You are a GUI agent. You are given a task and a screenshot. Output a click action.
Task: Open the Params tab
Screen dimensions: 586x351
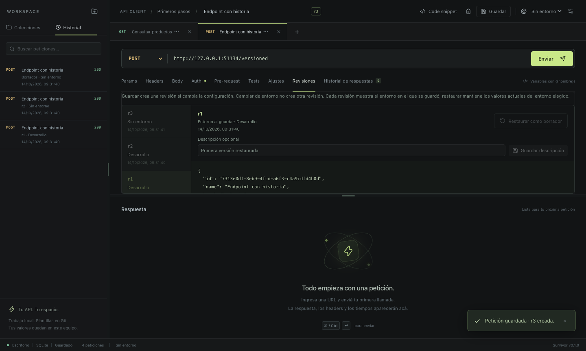[129, 81]
